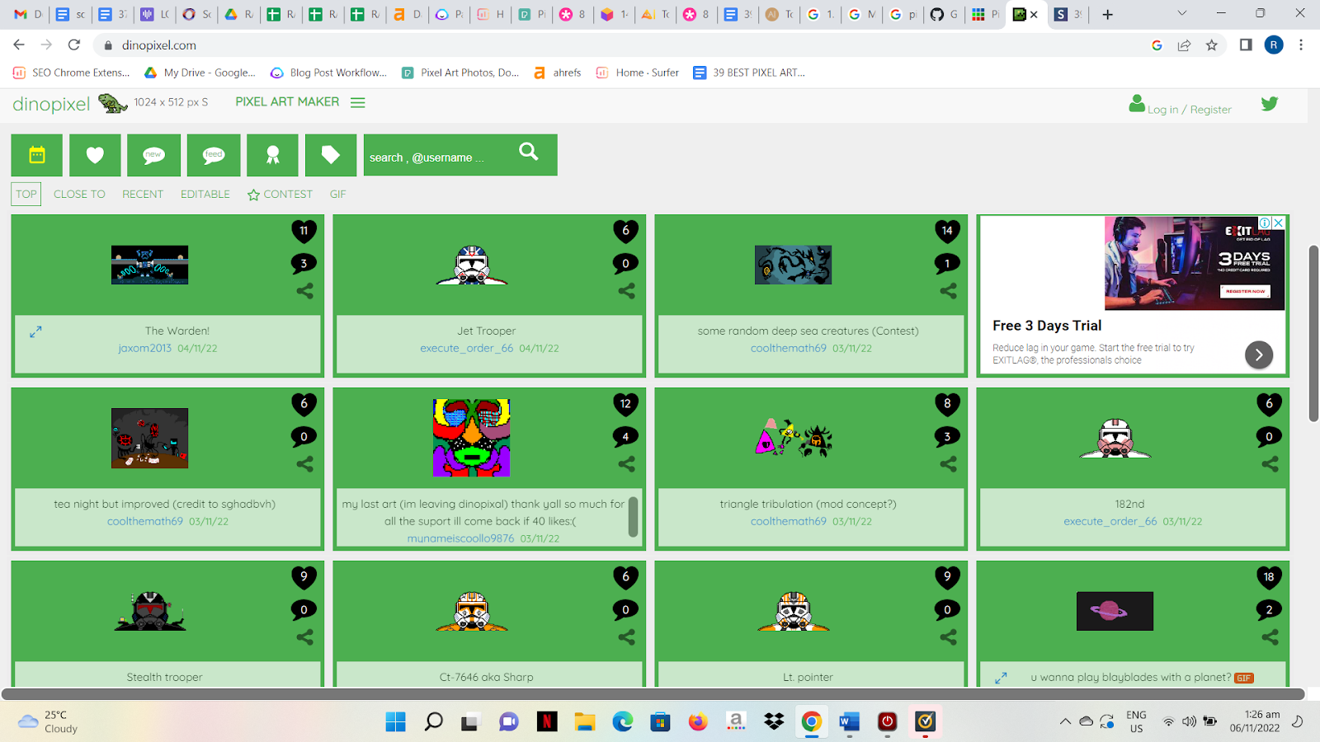Like the Stealth trooper artwork heart
Screen dimensions: 1320x742
pos(304,577)
